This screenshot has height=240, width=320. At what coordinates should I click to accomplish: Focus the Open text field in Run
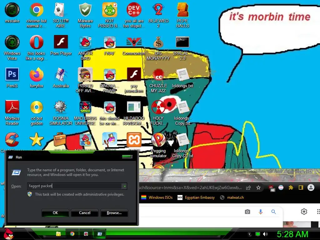(75, 186)
